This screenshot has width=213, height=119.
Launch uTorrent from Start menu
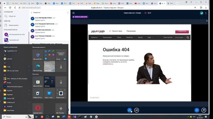click(x=10, y=59)
